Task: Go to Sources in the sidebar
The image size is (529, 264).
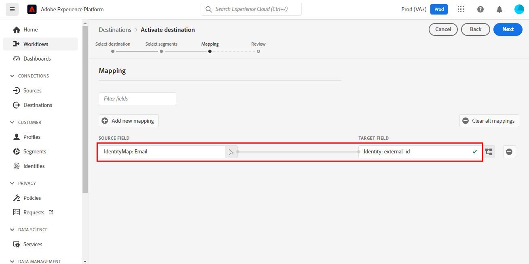Action: [x=32, y=90]
